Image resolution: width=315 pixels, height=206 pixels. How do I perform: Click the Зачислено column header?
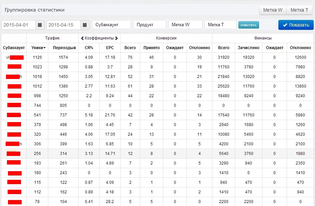(x=248, y=48)
